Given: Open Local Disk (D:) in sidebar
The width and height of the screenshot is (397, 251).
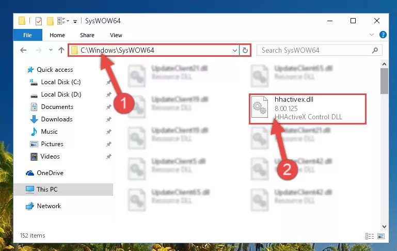Looking at the screenshot, I should click(61, 95).
